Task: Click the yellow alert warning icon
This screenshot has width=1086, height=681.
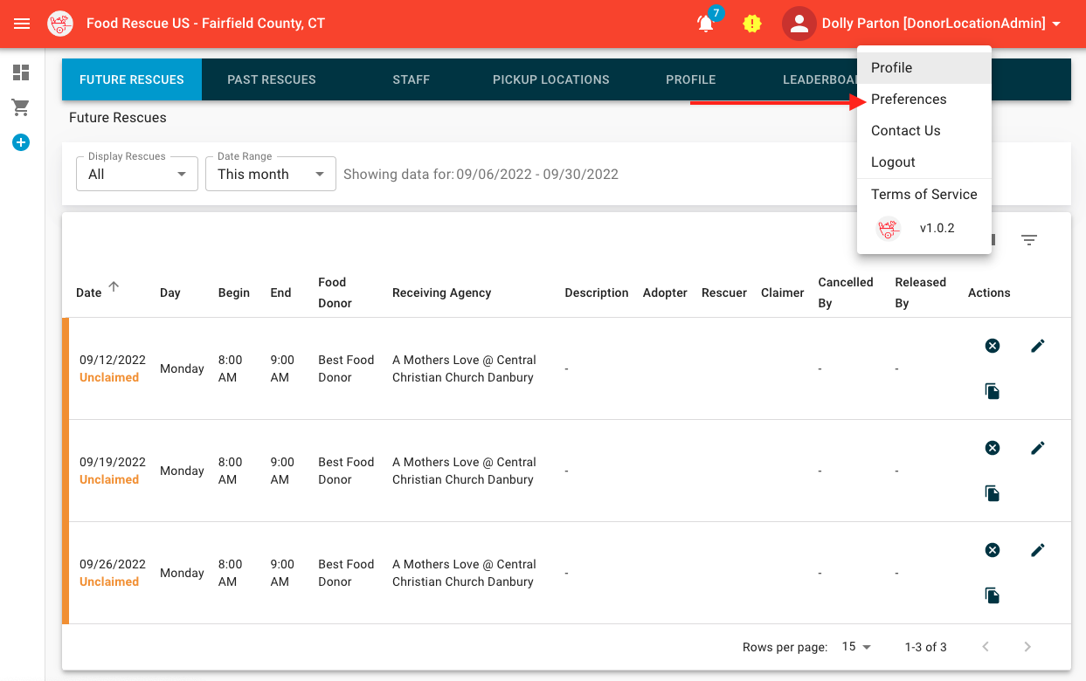Action: point(751,24)
